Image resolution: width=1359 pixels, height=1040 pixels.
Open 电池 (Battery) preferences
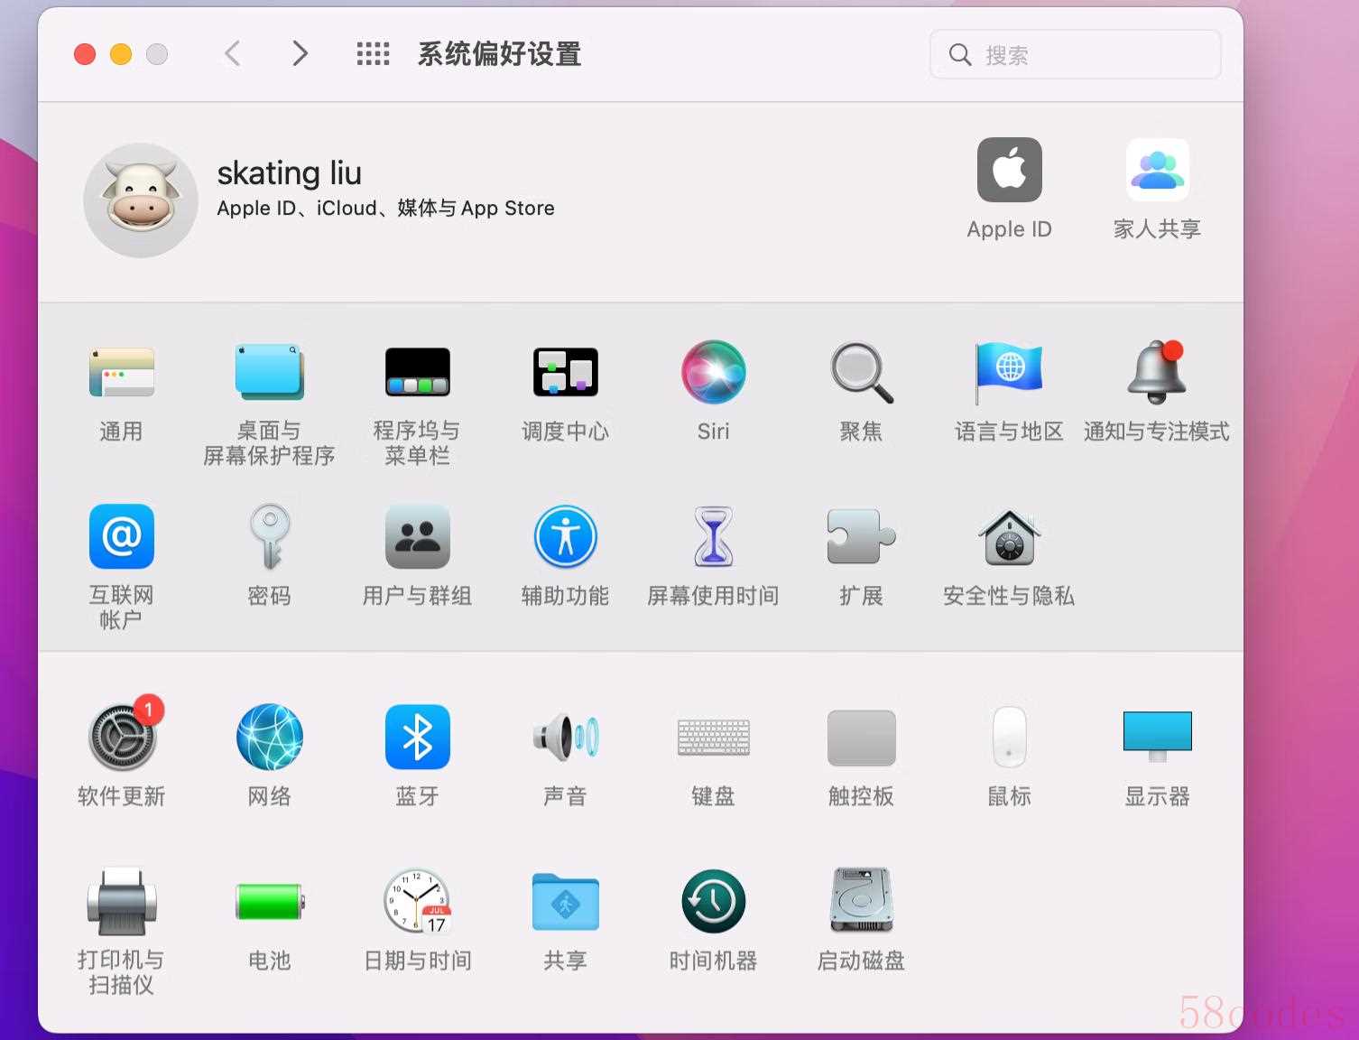point(269,901)
